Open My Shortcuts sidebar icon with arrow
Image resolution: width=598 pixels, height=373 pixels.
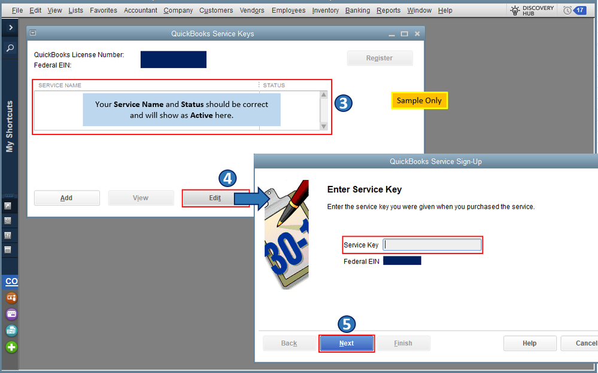pyautogui.click(x=8, y=206)
